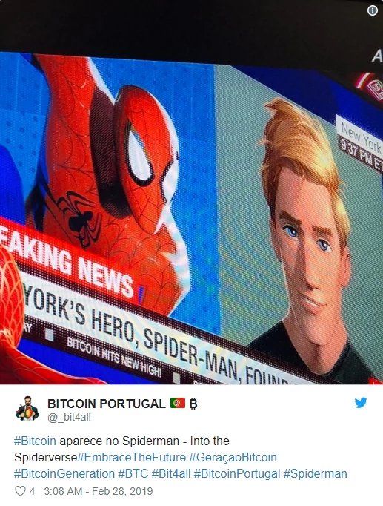Click the info icon on the image

pyautogui.click(x=373, y=10)
